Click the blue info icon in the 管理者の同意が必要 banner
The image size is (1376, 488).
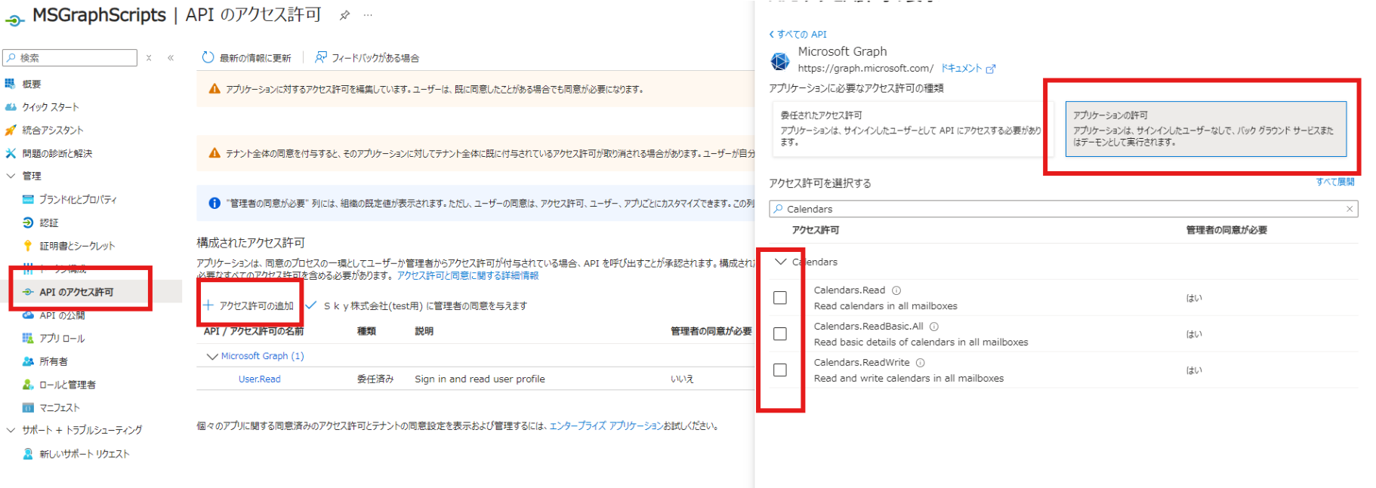[x=214, y=203]
